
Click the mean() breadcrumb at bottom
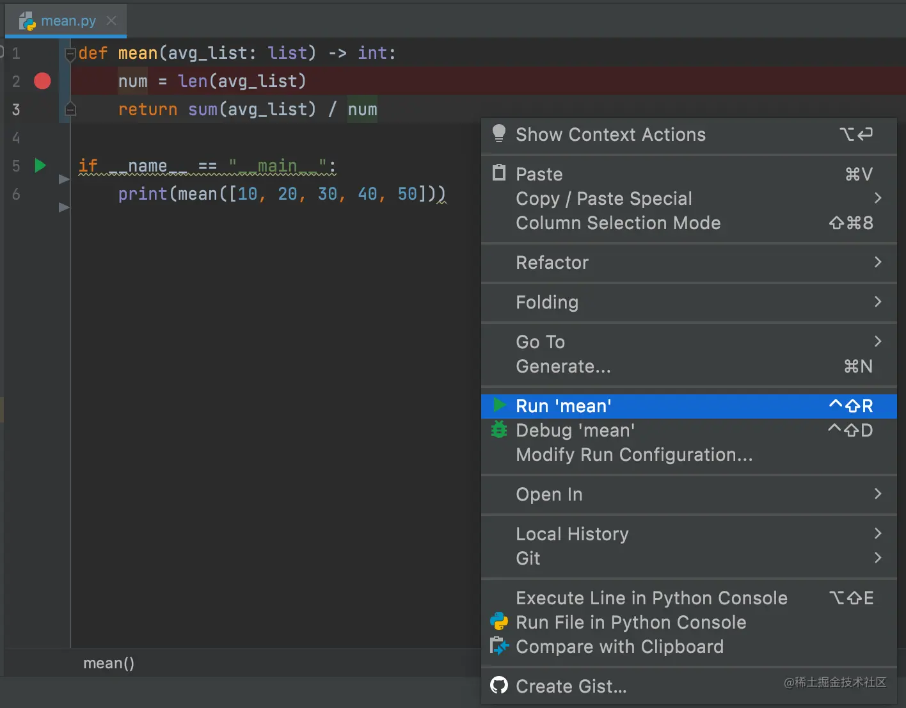tap(109, 663)
